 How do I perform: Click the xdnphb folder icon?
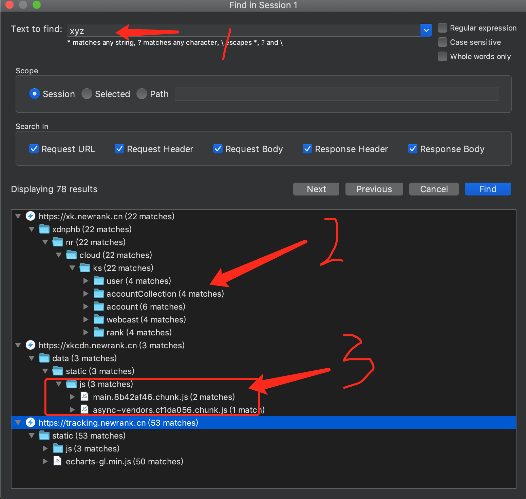[x=44, y=229]
